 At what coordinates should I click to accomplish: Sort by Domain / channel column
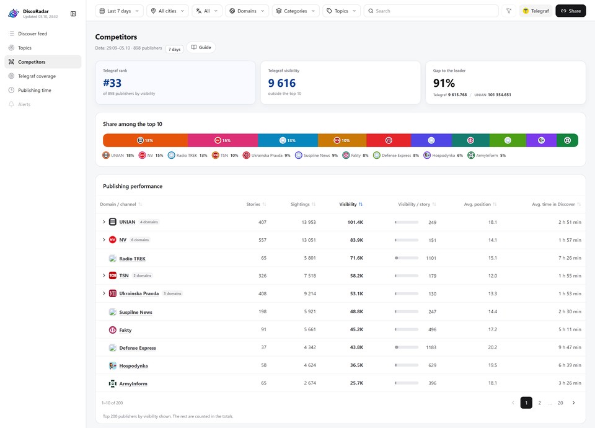coord(121,204)
